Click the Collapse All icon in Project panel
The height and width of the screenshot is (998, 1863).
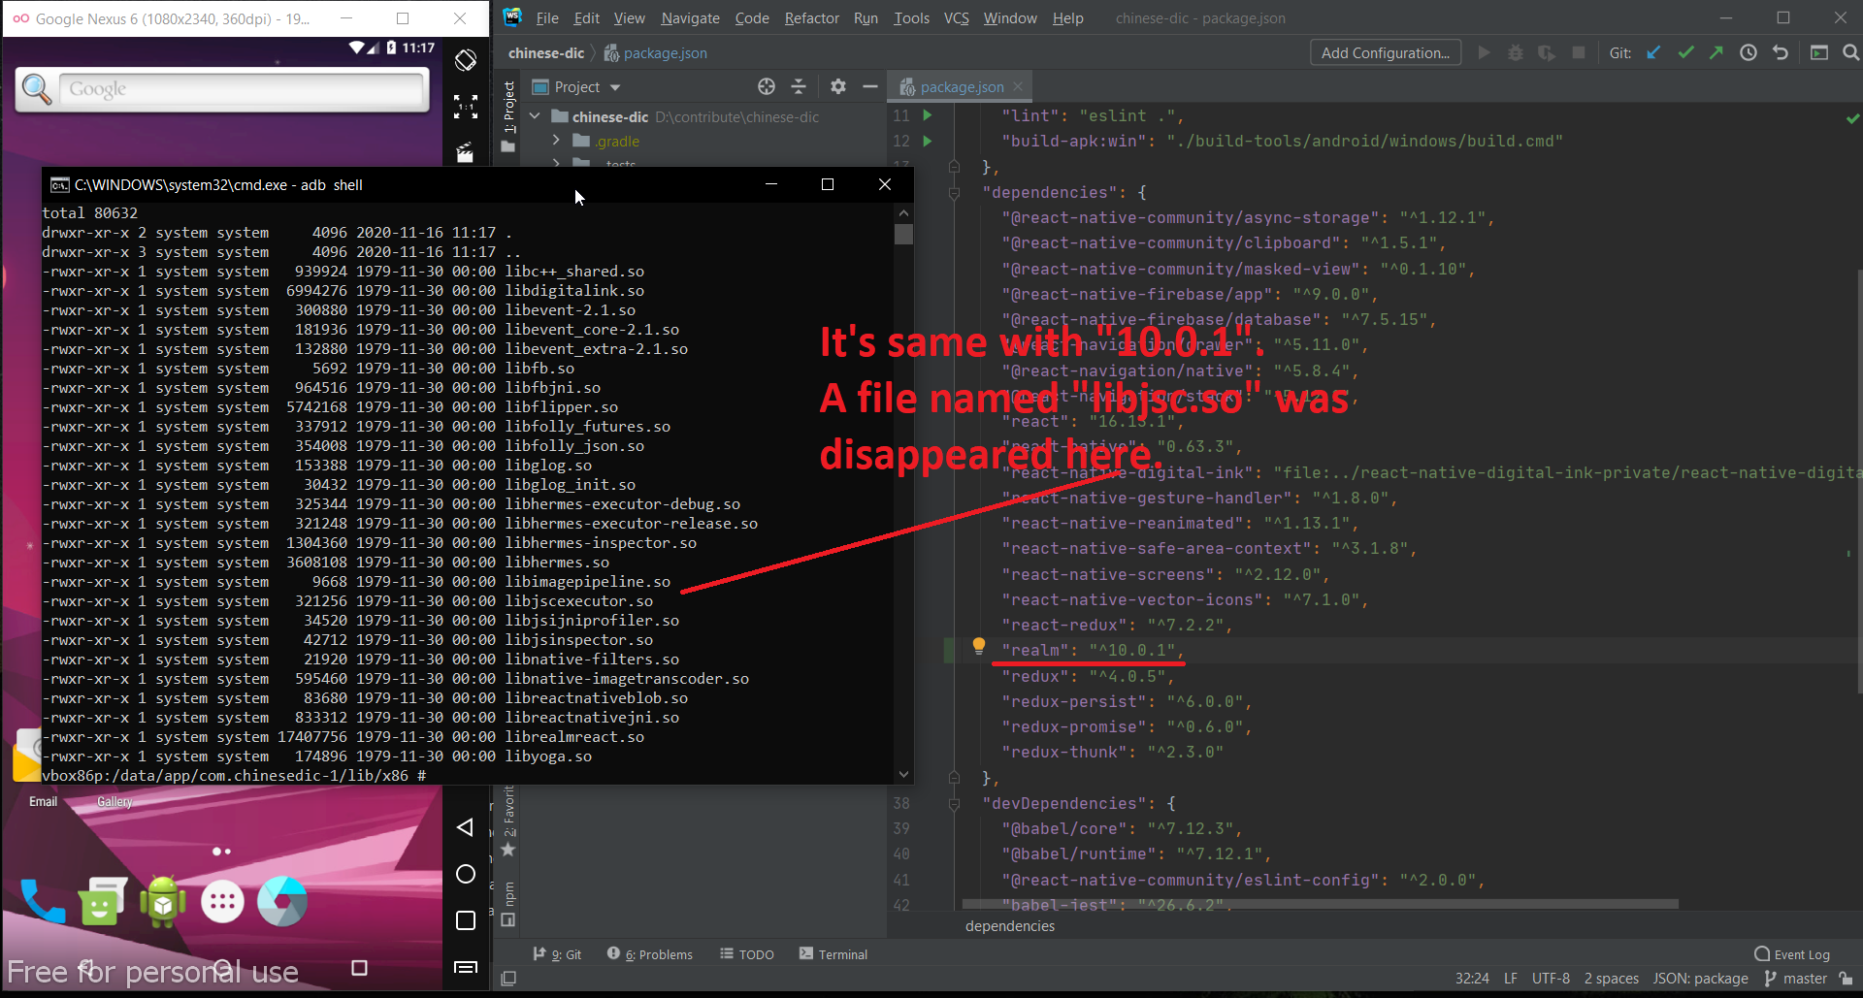point(799,87)
